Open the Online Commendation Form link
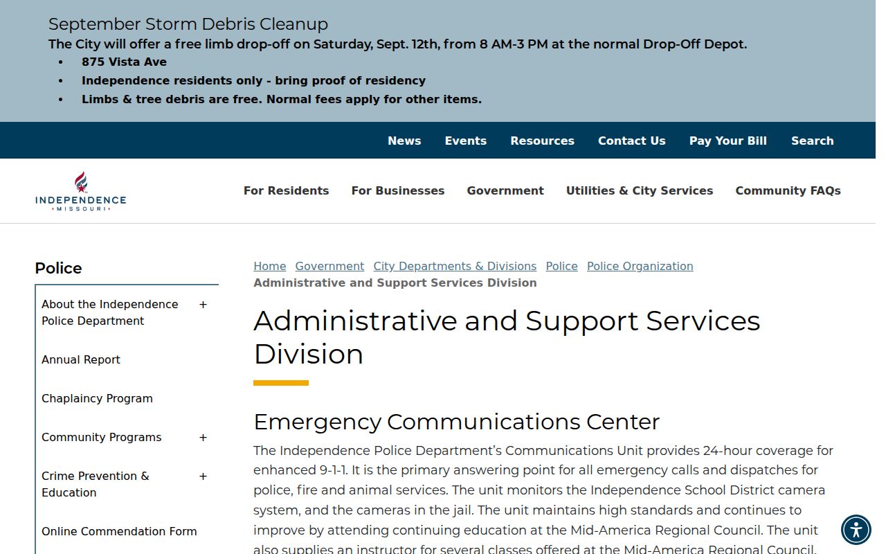This screenshot has height=554, width=886. point(119,532)
